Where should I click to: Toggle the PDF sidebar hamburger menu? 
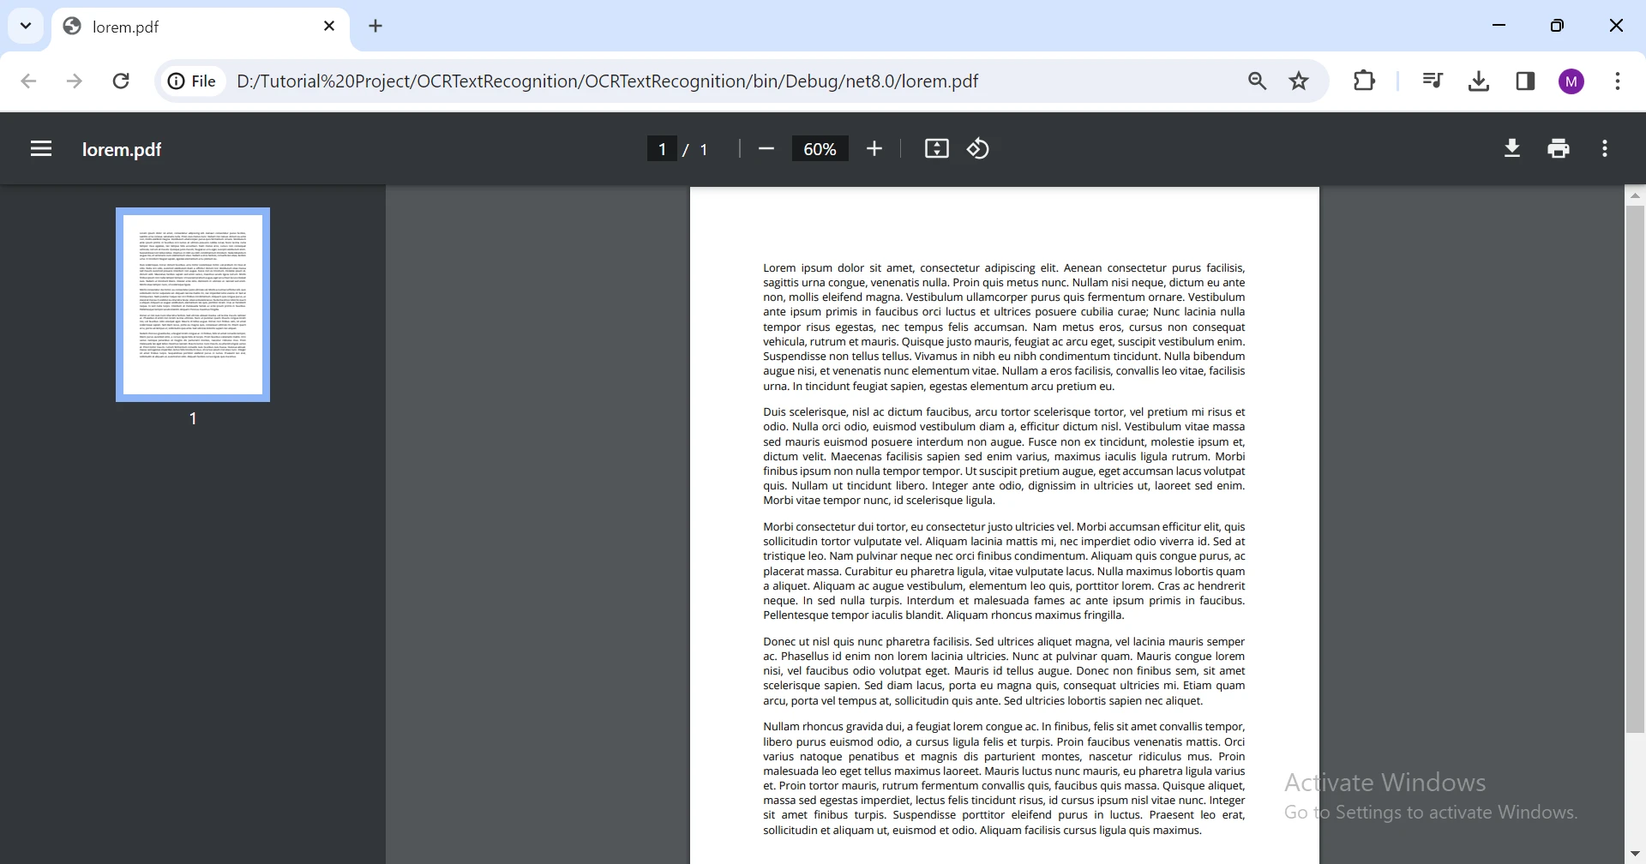pos(41,149)
